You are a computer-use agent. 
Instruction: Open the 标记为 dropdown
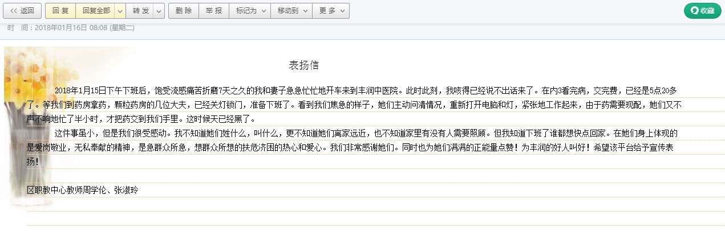click(250, 11)
